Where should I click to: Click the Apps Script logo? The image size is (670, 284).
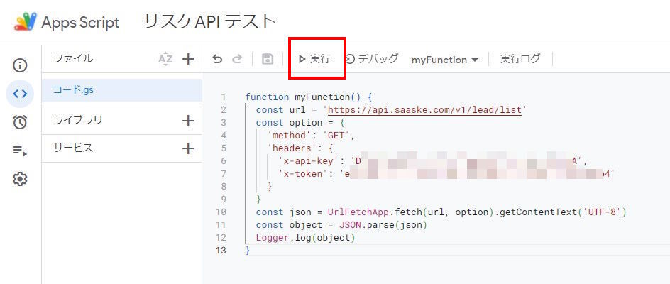tap(25, 22)
